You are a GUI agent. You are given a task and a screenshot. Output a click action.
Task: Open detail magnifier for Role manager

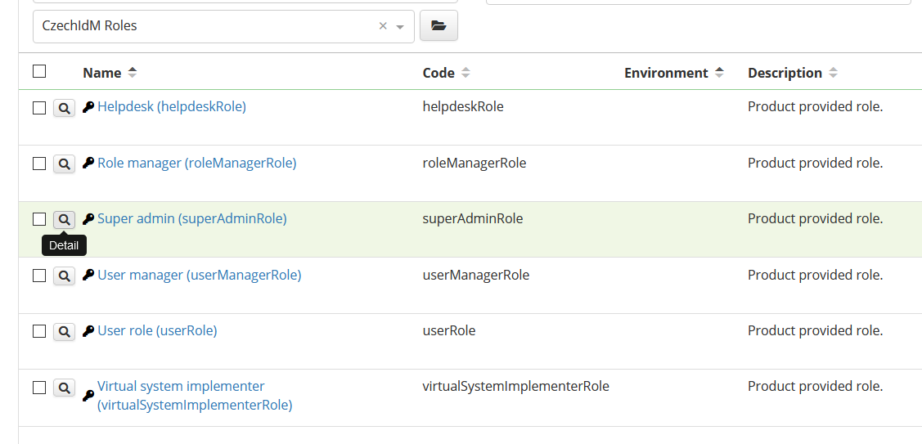click(64, 164)
